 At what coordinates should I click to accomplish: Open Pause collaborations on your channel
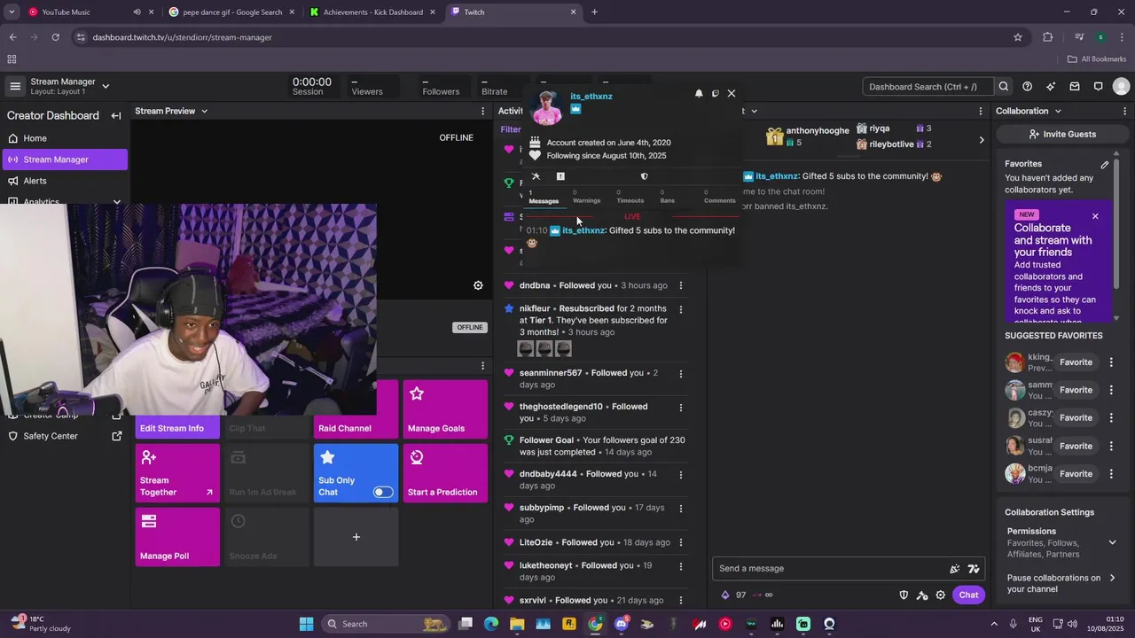pos(1061,583)
